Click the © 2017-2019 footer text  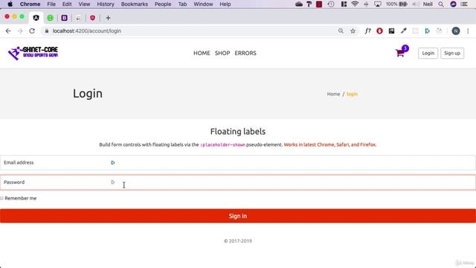pyautogui.click(x=238, y=241)
